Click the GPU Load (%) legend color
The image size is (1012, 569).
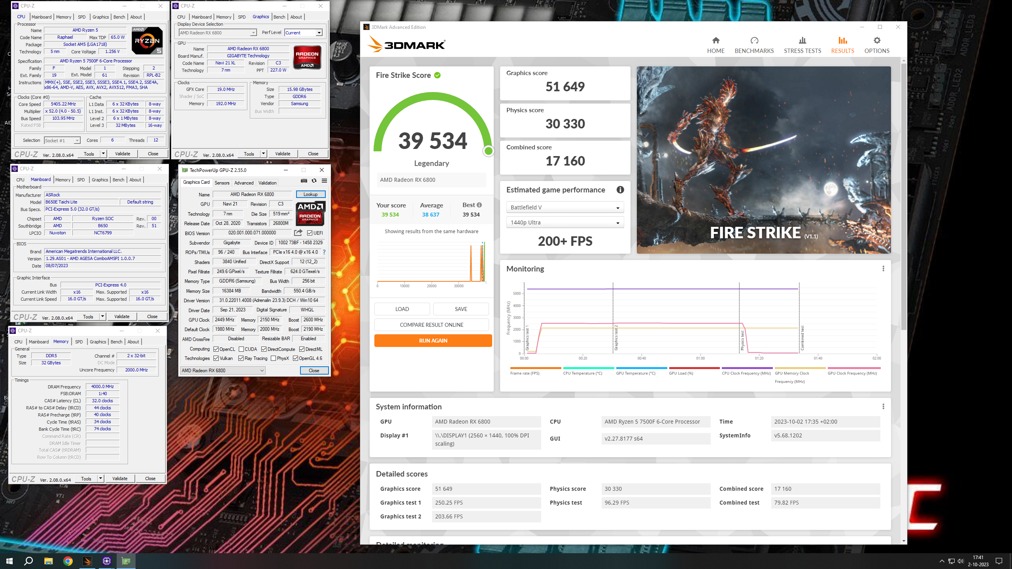click(694, 368)
